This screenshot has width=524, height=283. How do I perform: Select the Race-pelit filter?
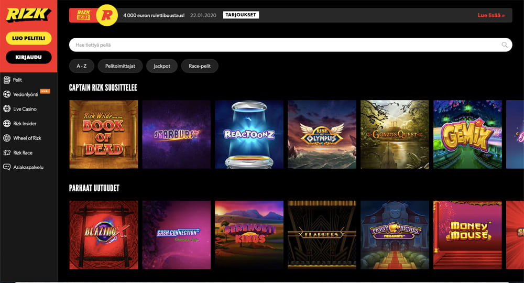click(x=200, y=66)
